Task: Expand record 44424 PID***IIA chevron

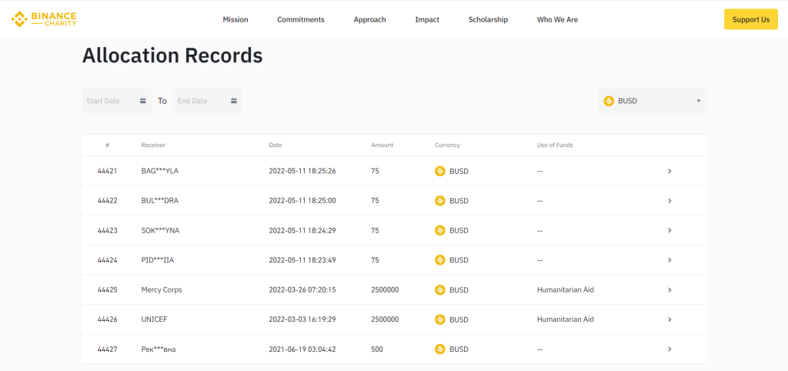Action: click(x=669, y=260)
